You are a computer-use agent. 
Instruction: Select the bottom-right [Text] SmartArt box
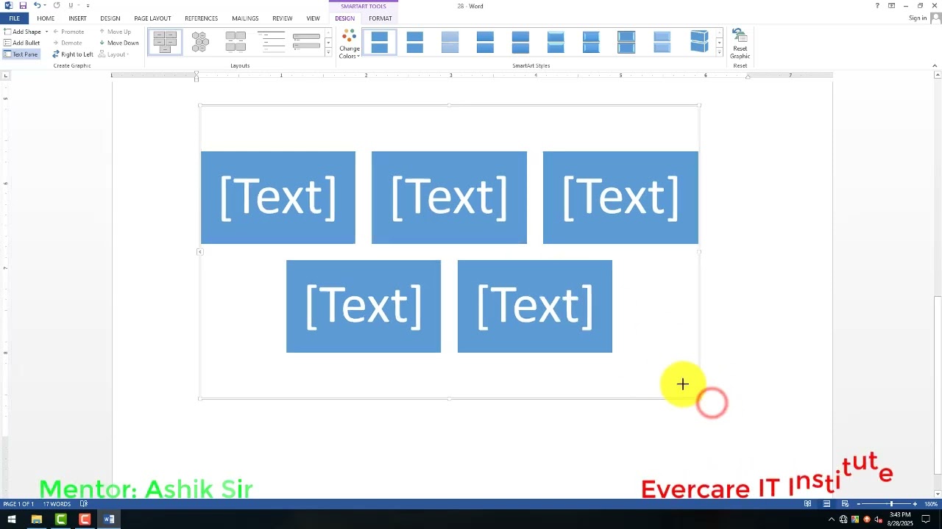(535, 306)
